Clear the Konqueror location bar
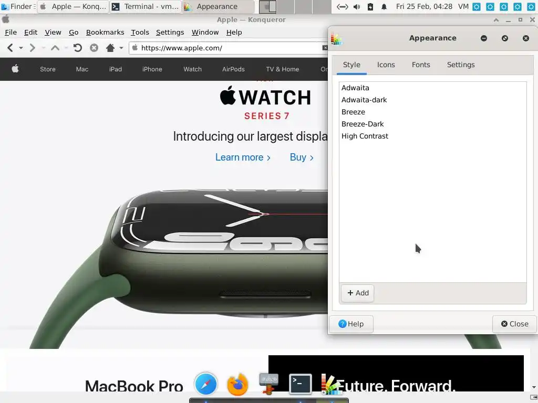538x403 pixels. point(325,48)
